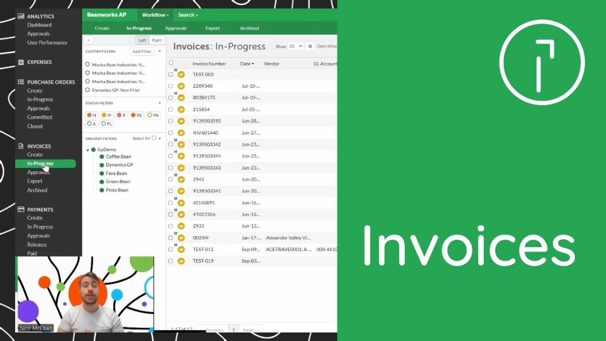
Task: Click the IP status icon for 80384175
Action: click(x=181, y=98)
